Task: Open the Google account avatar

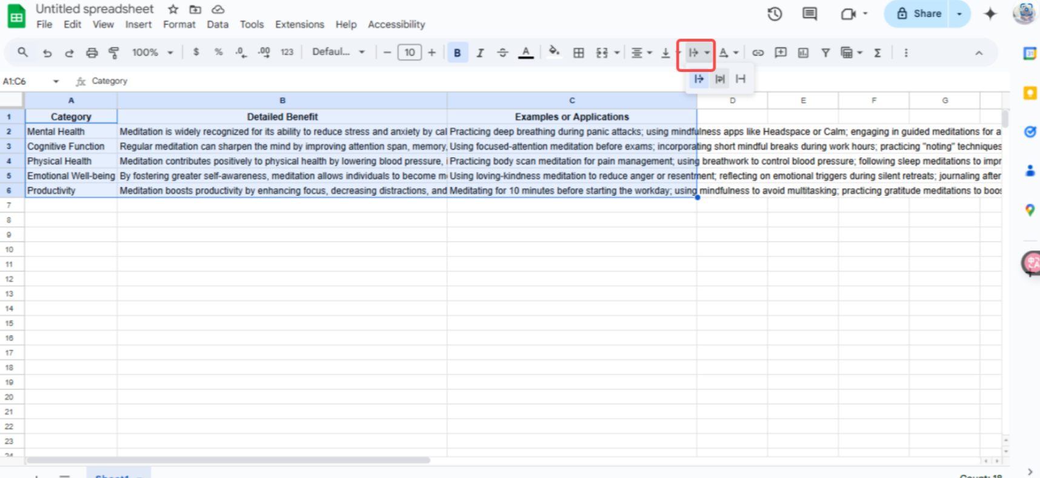Action: point(1025,13)
